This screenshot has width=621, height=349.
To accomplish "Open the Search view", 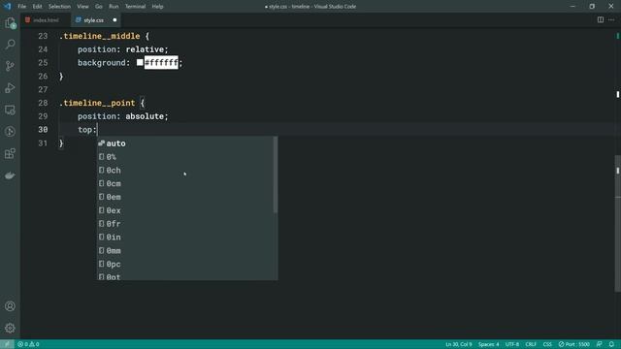I will coord(10,44).
